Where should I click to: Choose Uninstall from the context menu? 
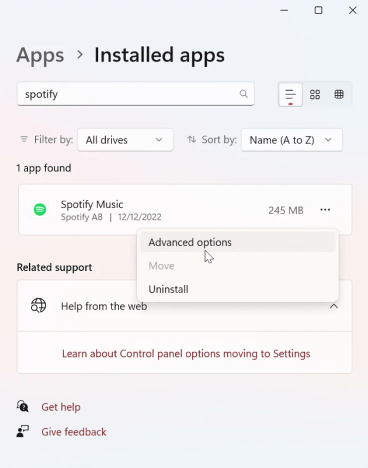click(238, 289)
